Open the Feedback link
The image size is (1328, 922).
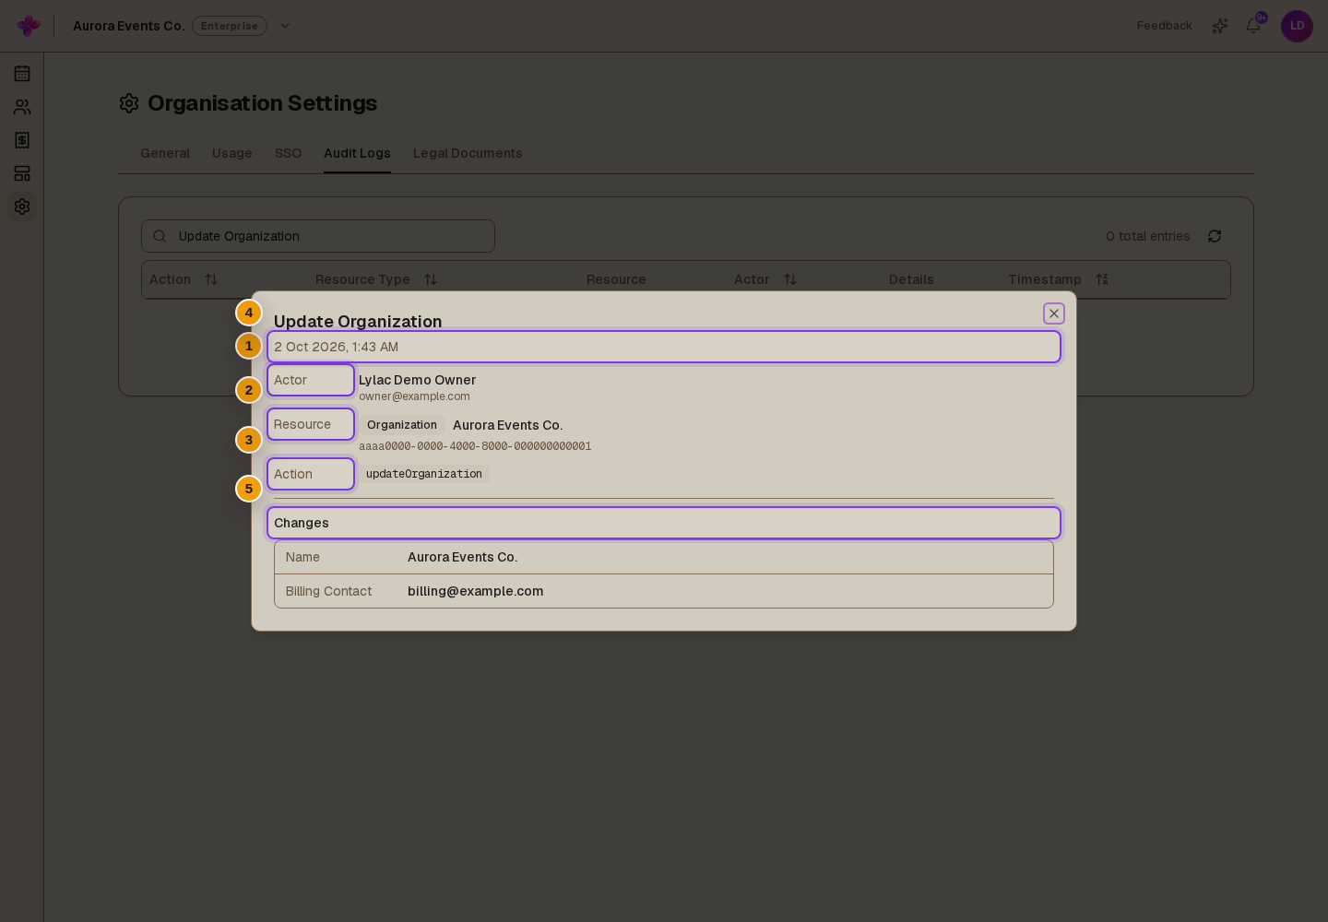coord(1164,26)
